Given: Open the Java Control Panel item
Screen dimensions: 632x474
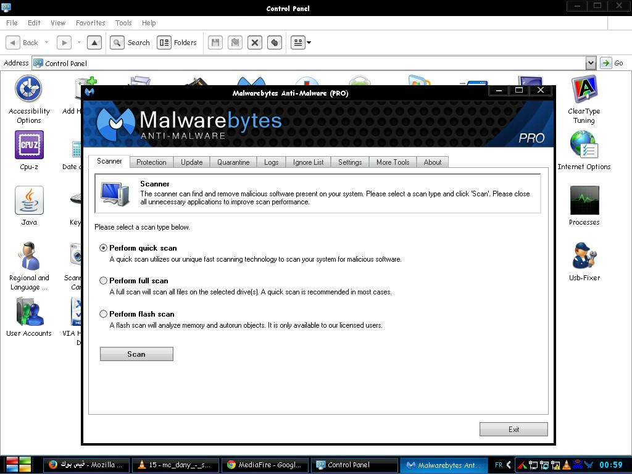Looking at the screenshot, I should (29, 206).
